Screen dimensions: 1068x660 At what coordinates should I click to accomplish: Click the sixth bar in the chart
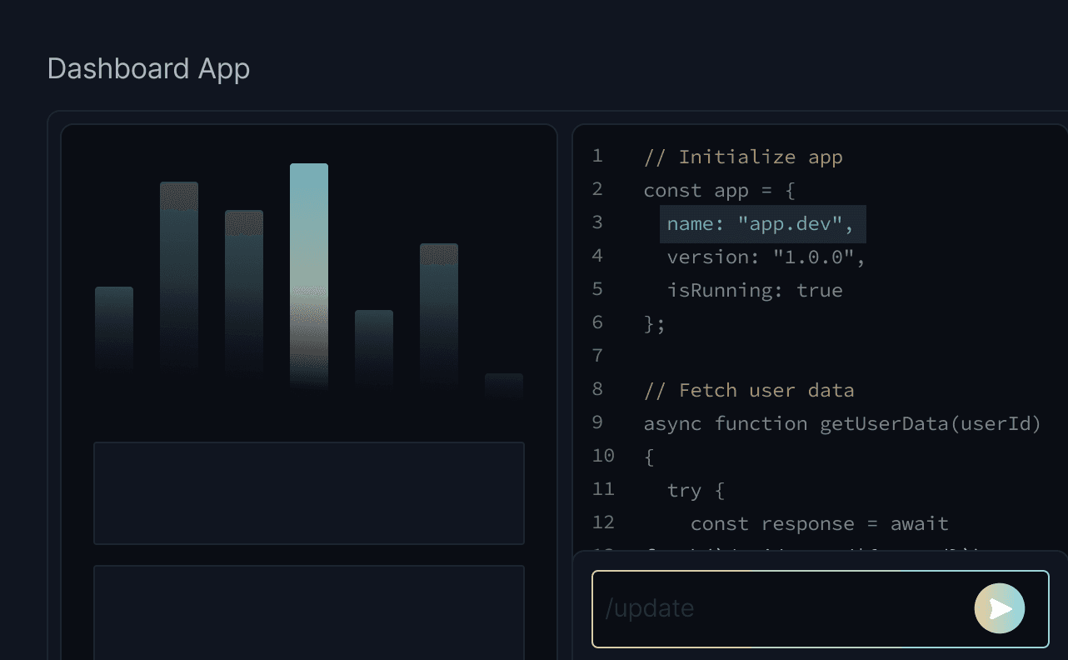click(439, 315)
